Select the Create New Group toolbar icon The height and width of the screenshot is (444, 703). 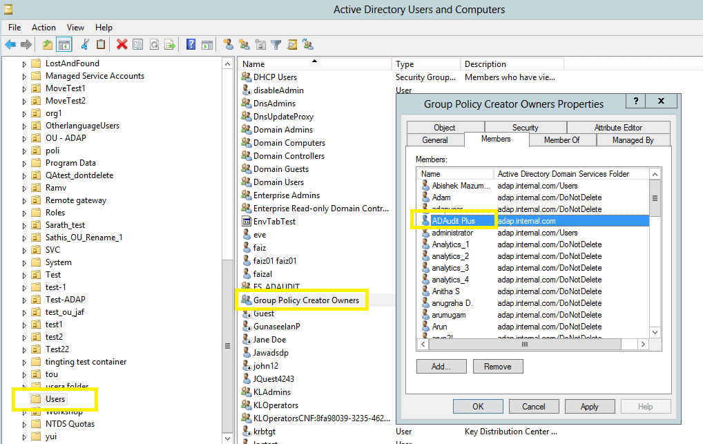coord(243,44)
